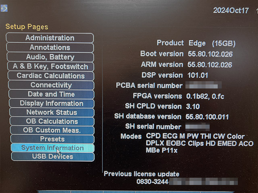
Task: Click FPGA versions value 0.1b82, 0.fc
Action: [205, 96]
